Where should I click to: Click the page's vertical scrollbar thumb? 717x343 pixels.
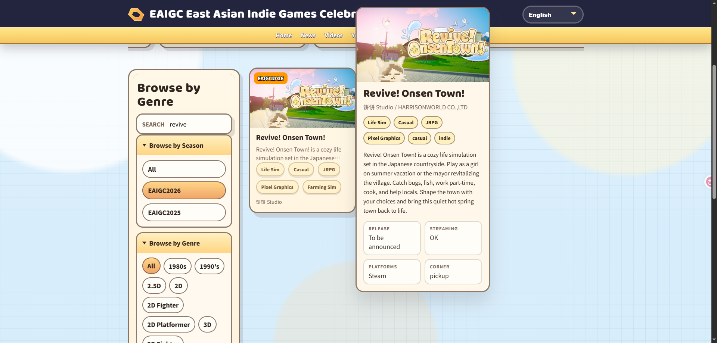coord(714,132)
